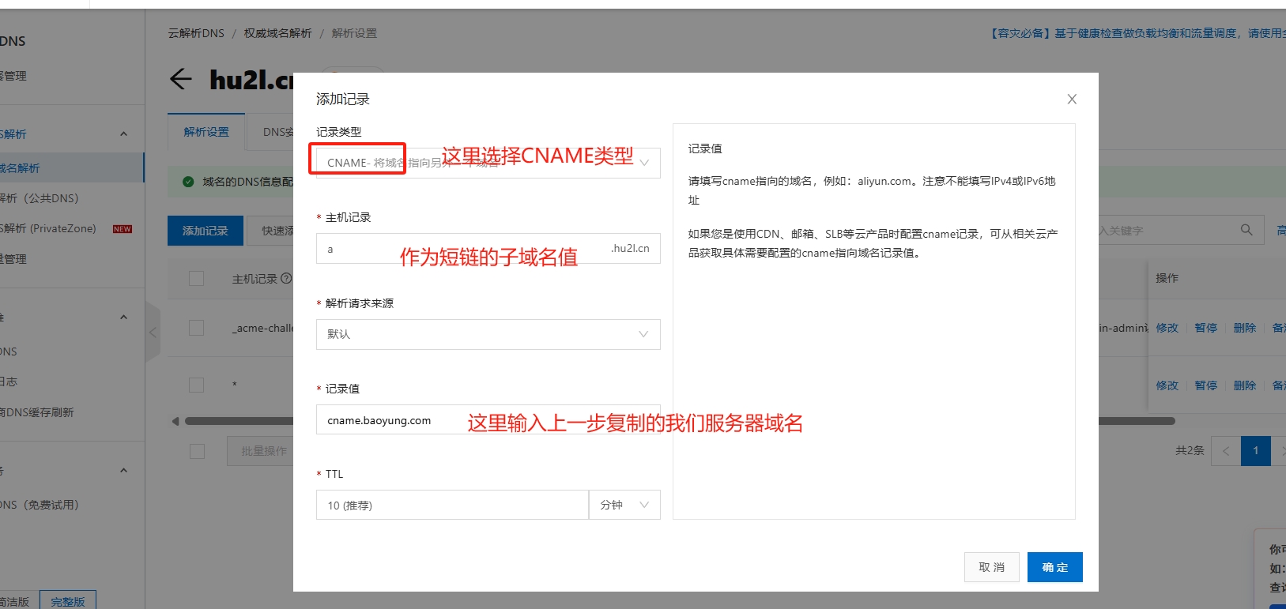
Task: Open the 解析请求来源 默认 dropdown
Action: click(x=488, y=334)
